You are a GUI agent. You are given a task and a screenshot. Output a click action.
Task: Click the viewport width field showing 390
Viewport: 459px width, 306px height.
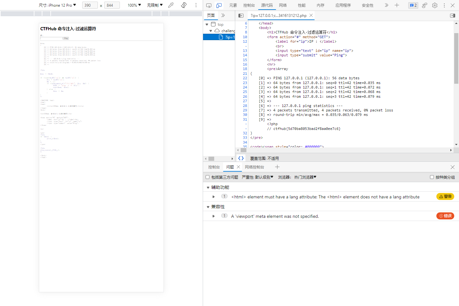(x=90, y=5)
